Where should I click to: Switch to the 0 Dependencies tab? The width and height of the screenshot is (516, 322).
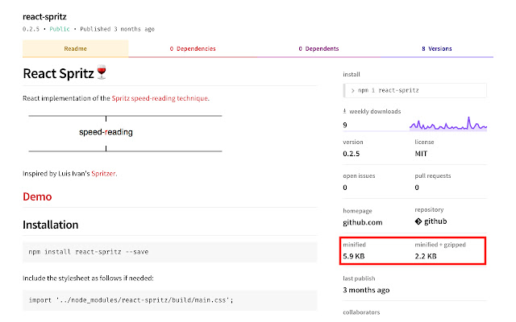(192, 48)
